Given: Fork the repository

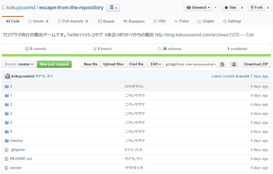Looking at the screenshot, I should click(x=256, y=8).
